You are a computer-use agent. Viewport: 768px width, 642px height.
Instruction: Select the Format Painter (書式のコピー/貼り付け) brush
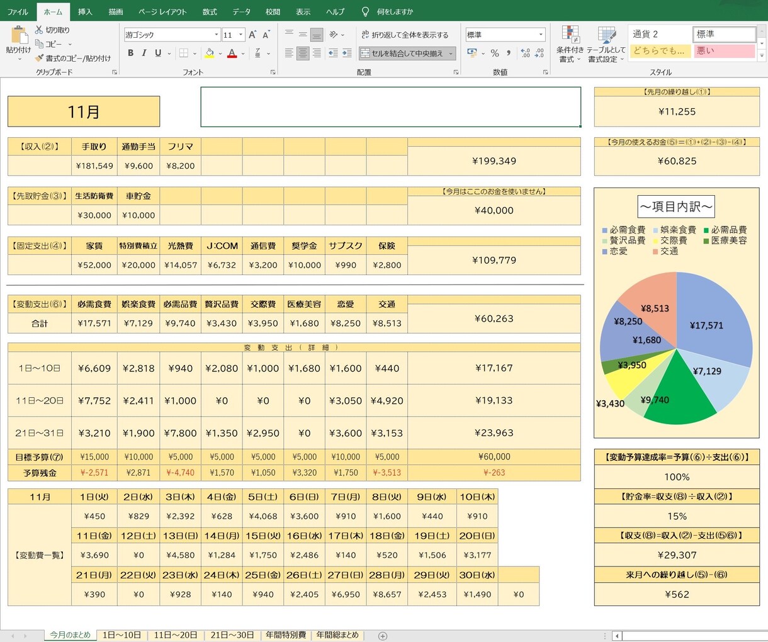39,58
